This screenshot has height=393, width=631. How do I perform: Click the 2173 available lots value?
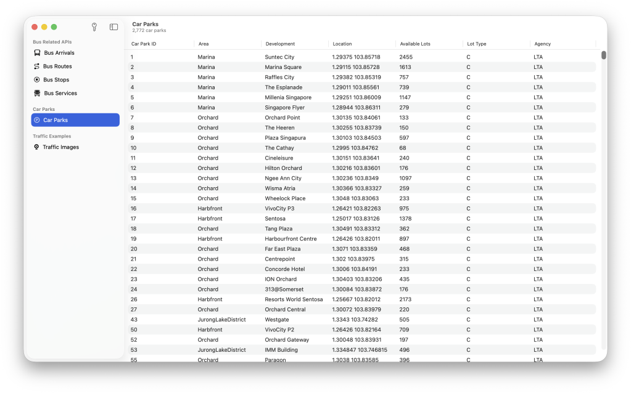pyautogui.click(x=405, y=299)
